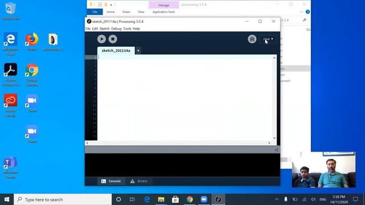Image resolution: width=365 pixels, height=205 pixels.
Task: Select the upper Zoom desktop icon
Action: coord(32,103)
